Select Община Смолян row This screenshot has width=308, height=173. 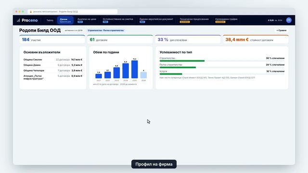[x=53, y=60]
